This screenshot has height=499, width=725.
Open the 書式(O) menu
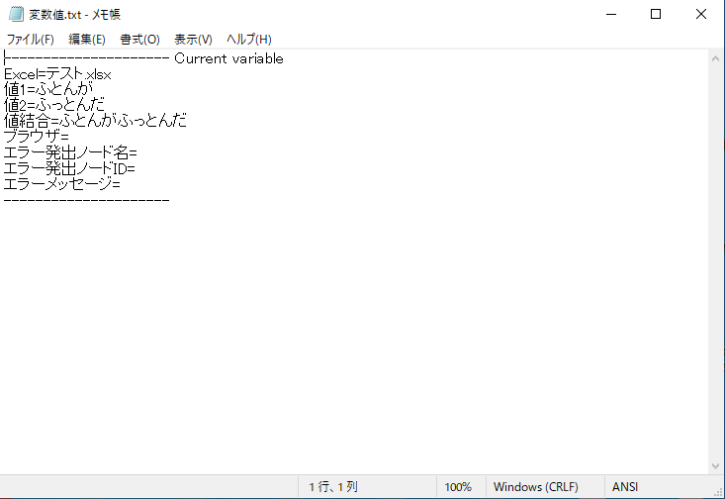pos(139,40)
